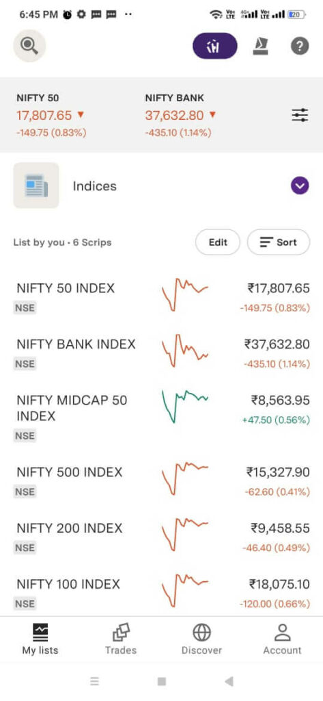Open the Sort options button
The width and height of the screenshot is (323, 701).
point(279,242)
